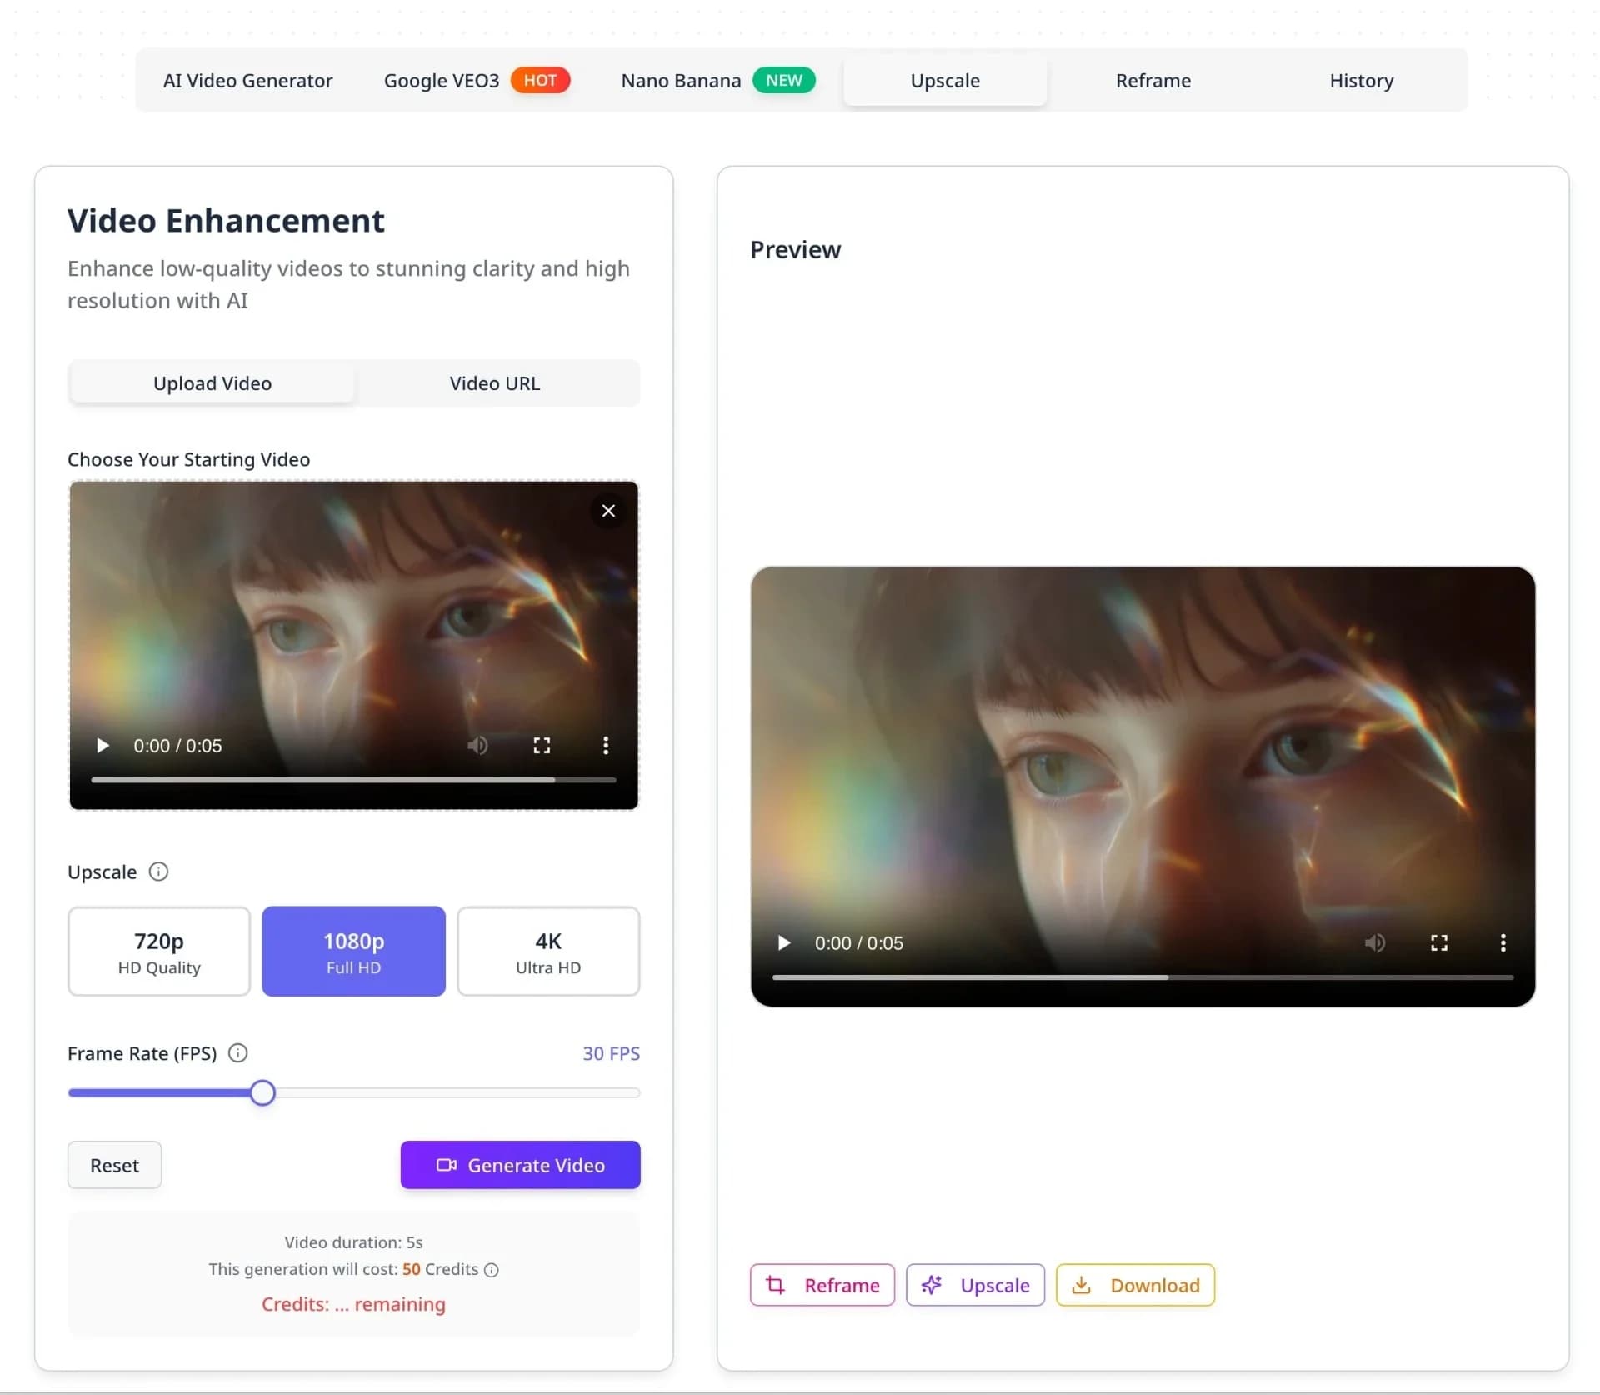The width and height of the screenshot is (1600, 1395).
Task: Reset the video enhancement settings
Action: [114, 1165]
